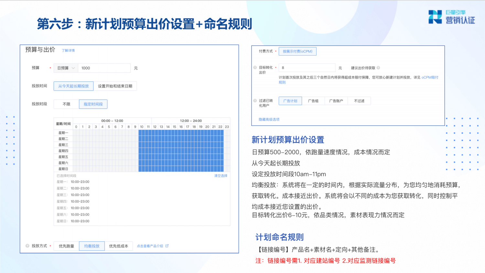The height and width of the screenshot is (273, 485).
Task: Choose 不过滤 for converted users
Action: (359, 101)
